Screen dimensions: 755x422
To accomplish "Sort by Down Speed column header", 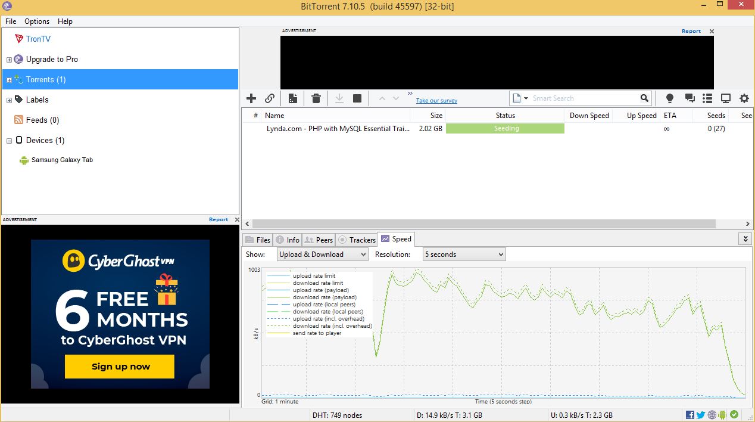I will click(x=589, y=116).
